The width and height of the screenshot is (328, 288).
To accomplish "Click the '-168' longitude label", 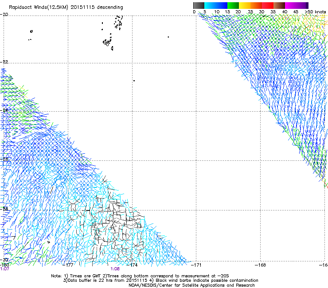I will 261,265.
